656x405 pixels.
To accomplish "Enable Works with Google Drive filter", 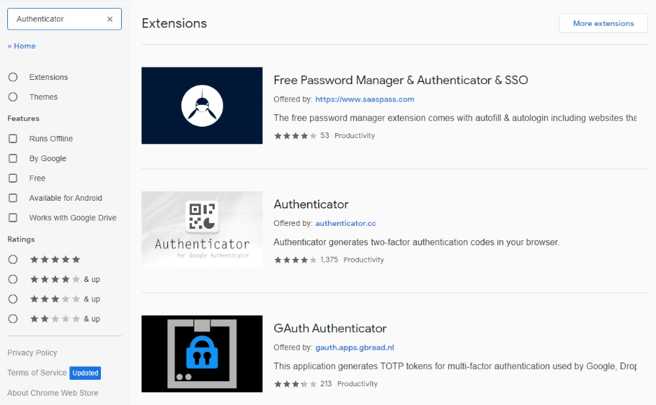I will pyautogui.click(x=13, y=218).
